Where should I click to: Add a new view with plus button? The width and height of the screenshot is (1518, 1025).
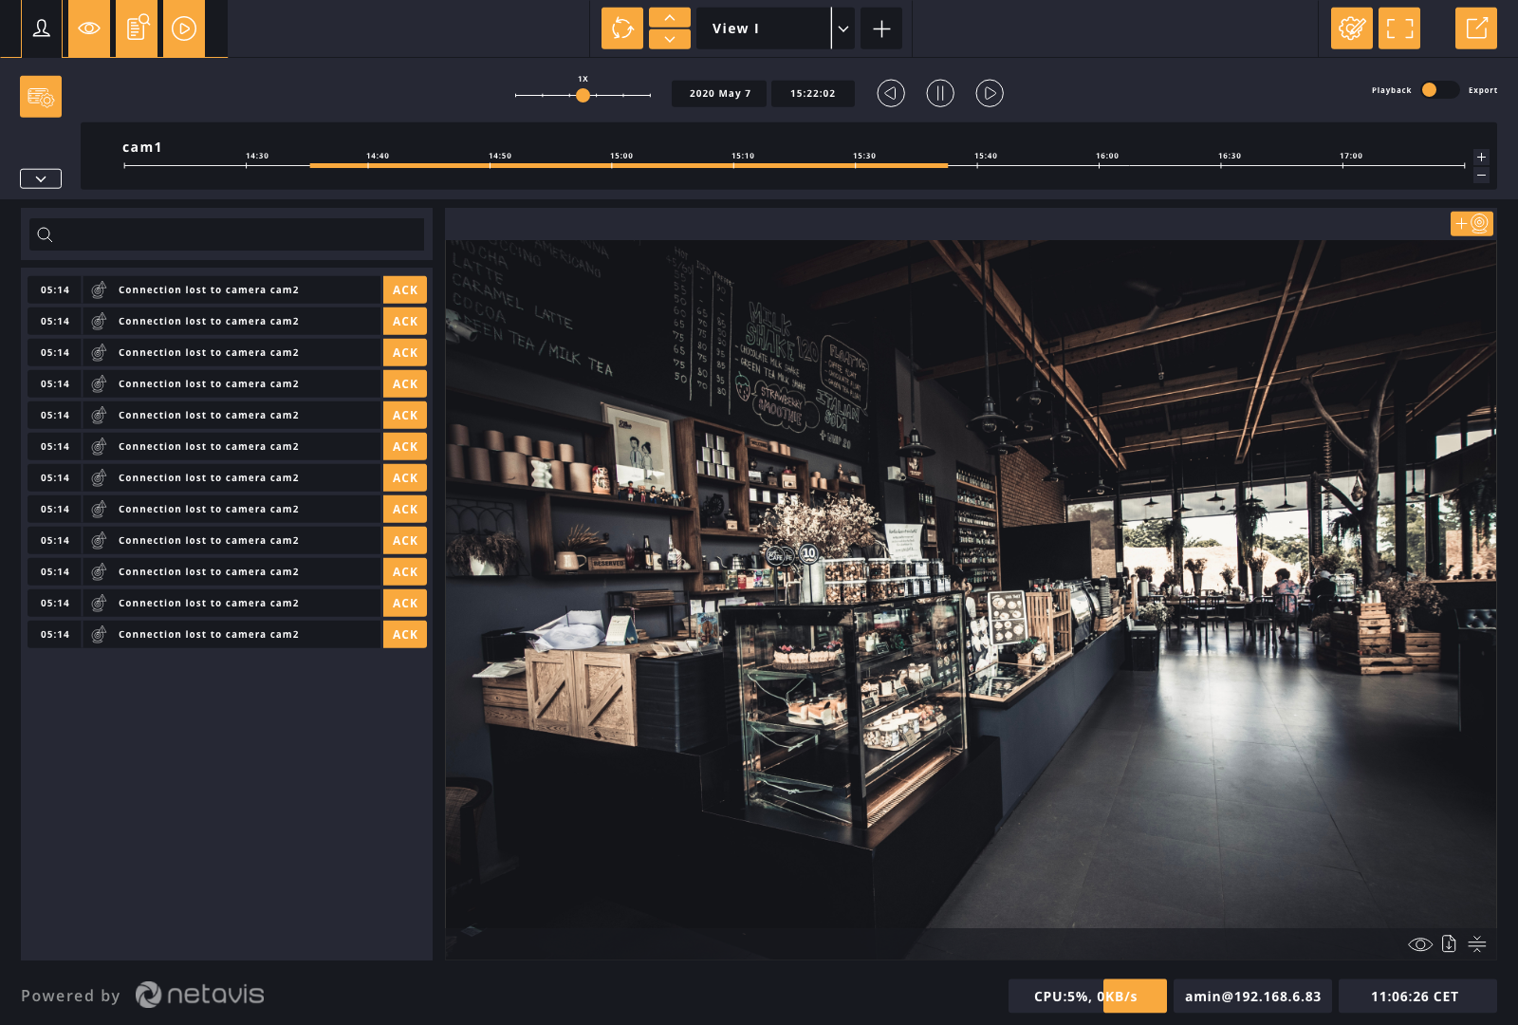pyautogui.click(x=881, y=28)
